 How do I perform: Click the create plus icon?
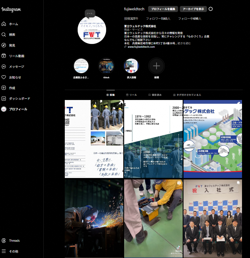(4, 88)
